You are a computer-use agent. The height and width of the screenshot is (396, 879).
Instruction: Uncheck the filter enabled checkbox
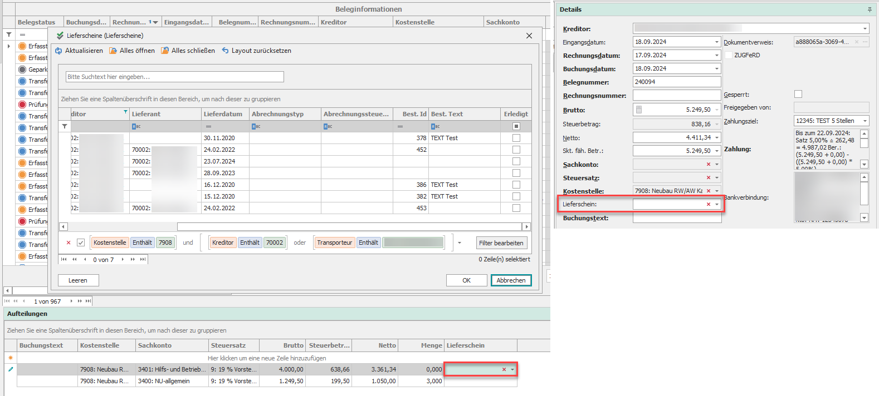(81, 242)
